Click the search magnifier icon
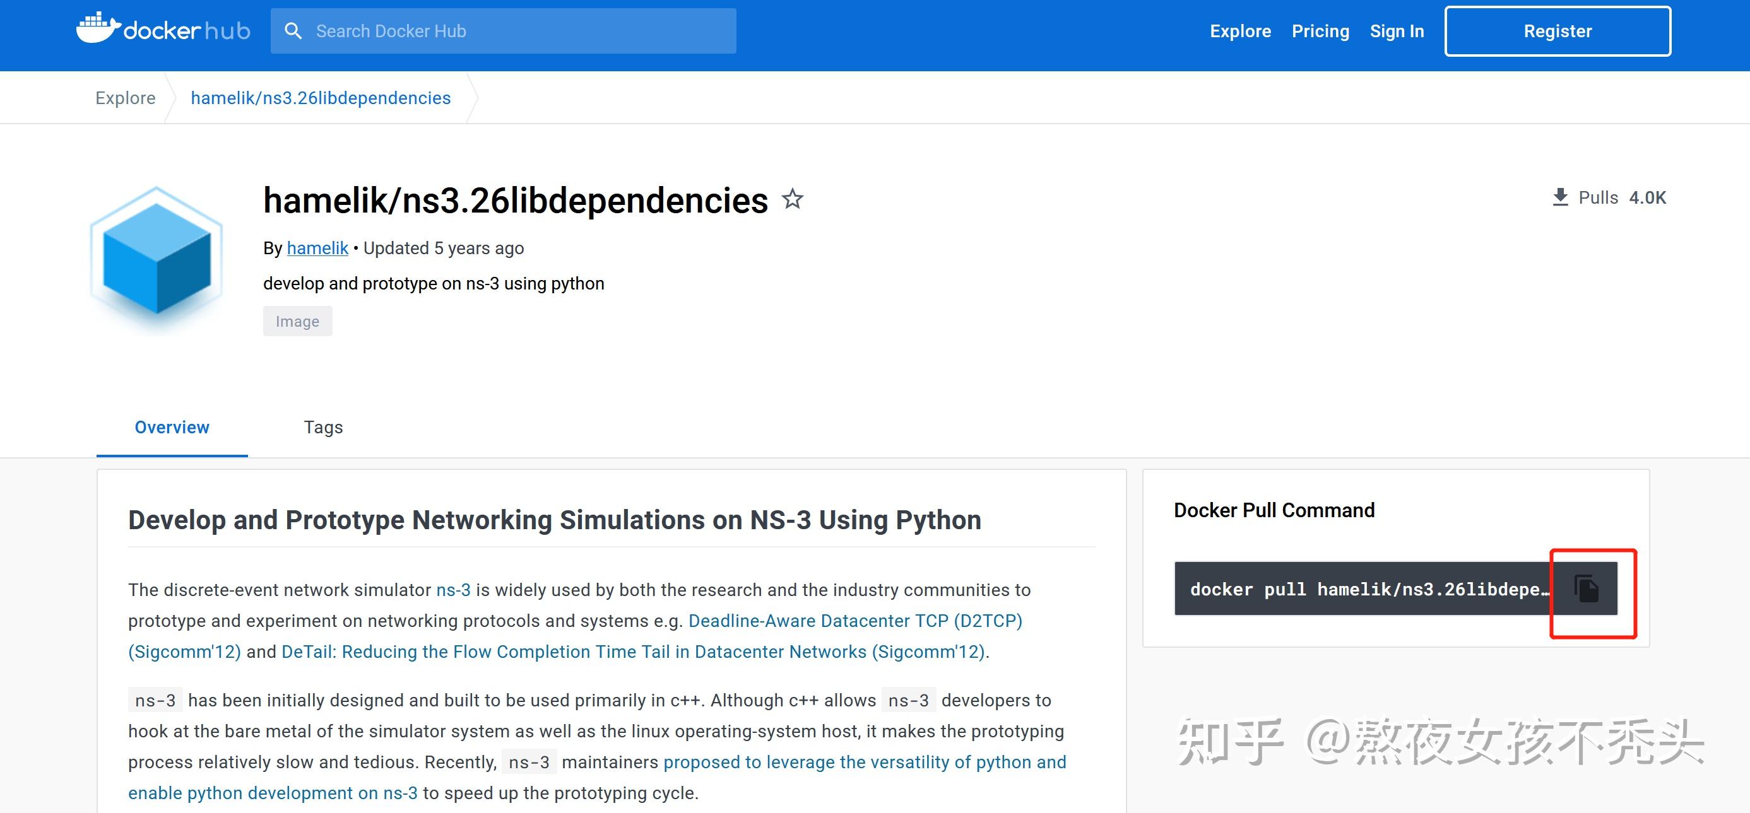1750x813 pixels. click(293, 30)
